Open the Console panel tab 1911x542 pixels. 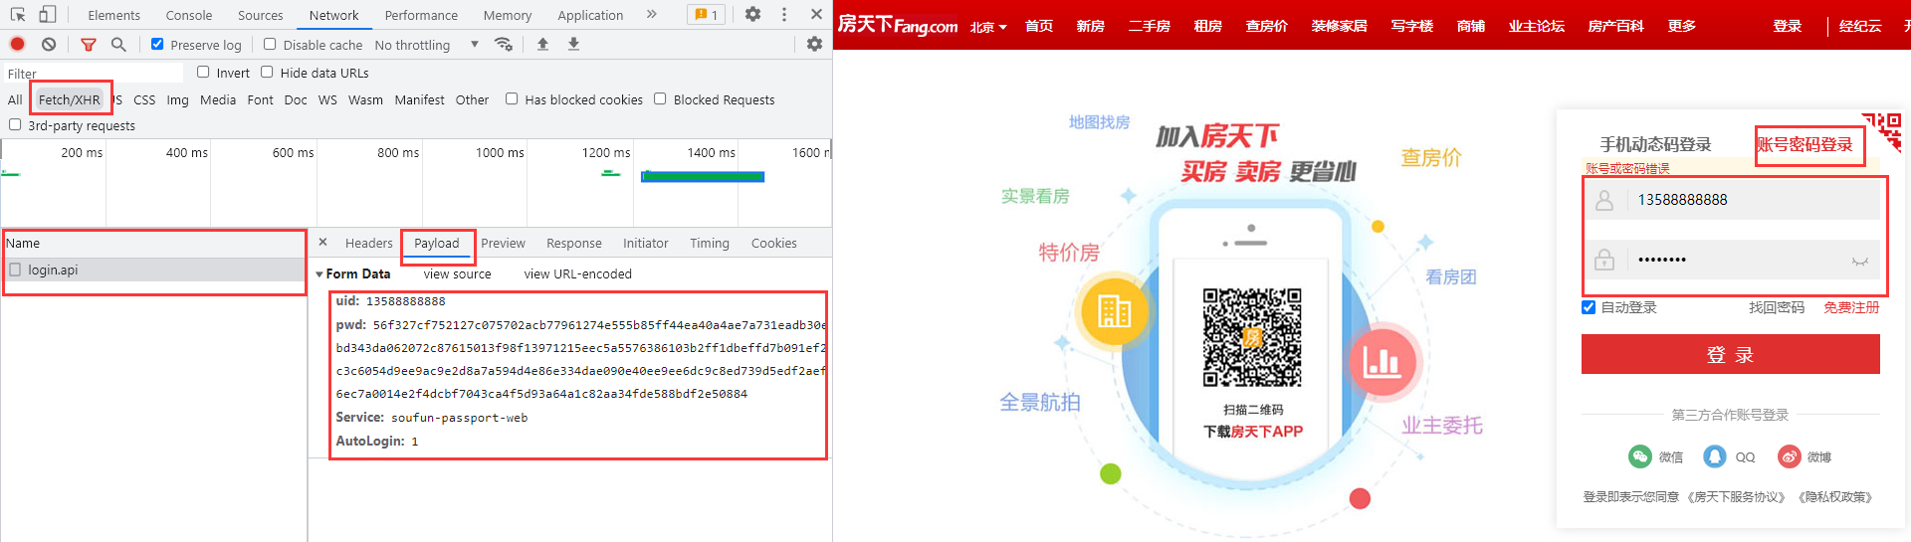[x=188, y=15]
